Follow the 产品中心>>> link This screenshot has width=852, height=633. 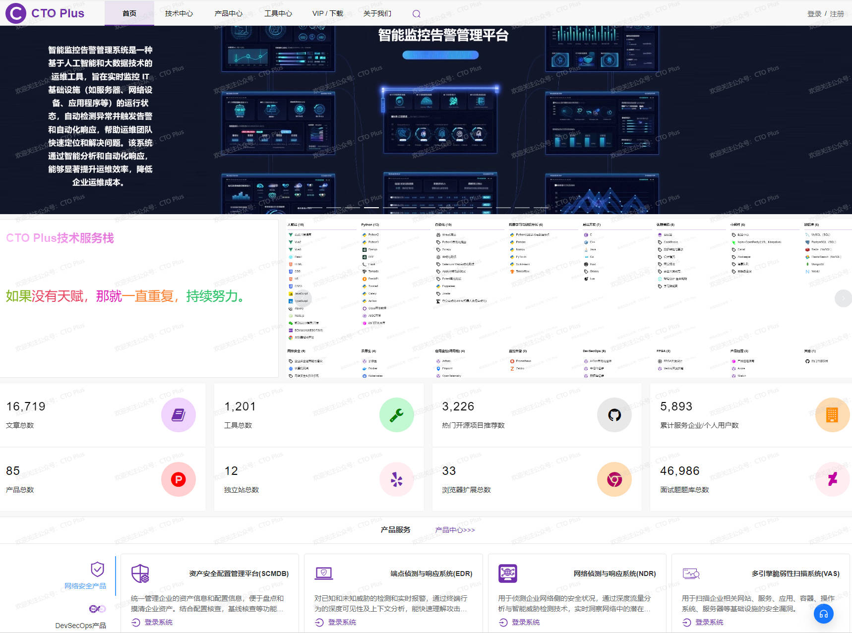[x=455, y=530]
